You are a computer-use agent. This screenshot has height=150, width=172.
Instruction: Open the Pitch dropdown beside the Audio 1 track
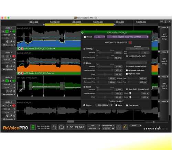coord(164,27)
